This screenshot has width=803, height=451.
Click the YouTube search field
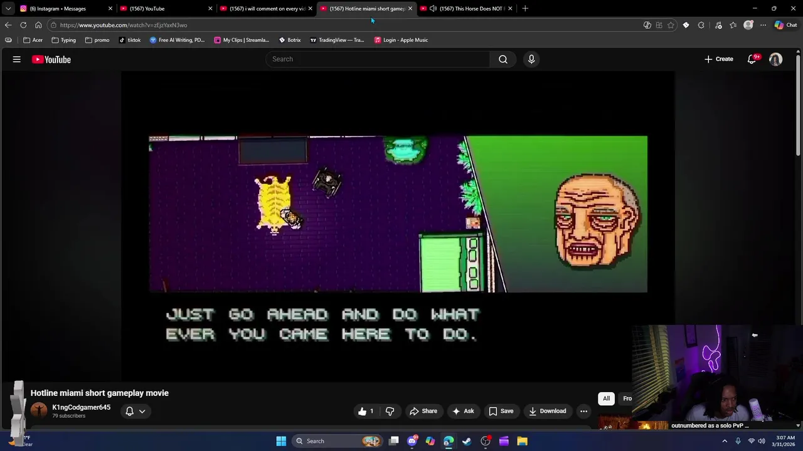point(378,59)
